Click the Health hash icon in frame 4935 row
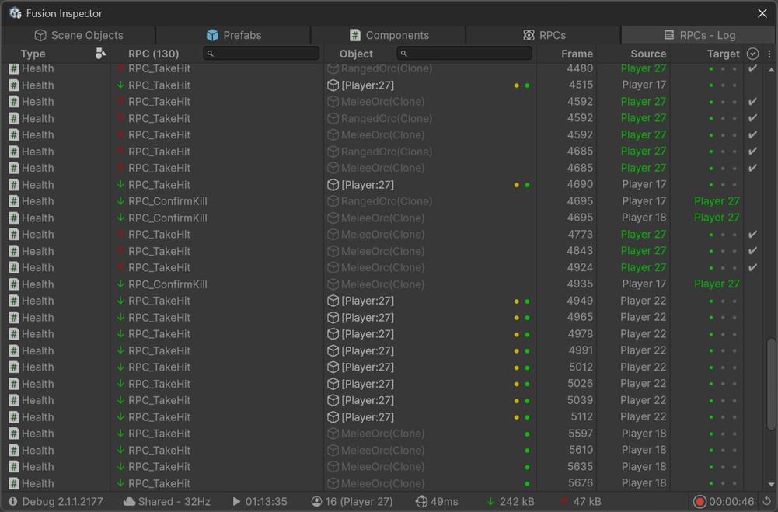This screenshot has height=512, width=778. 14,284
